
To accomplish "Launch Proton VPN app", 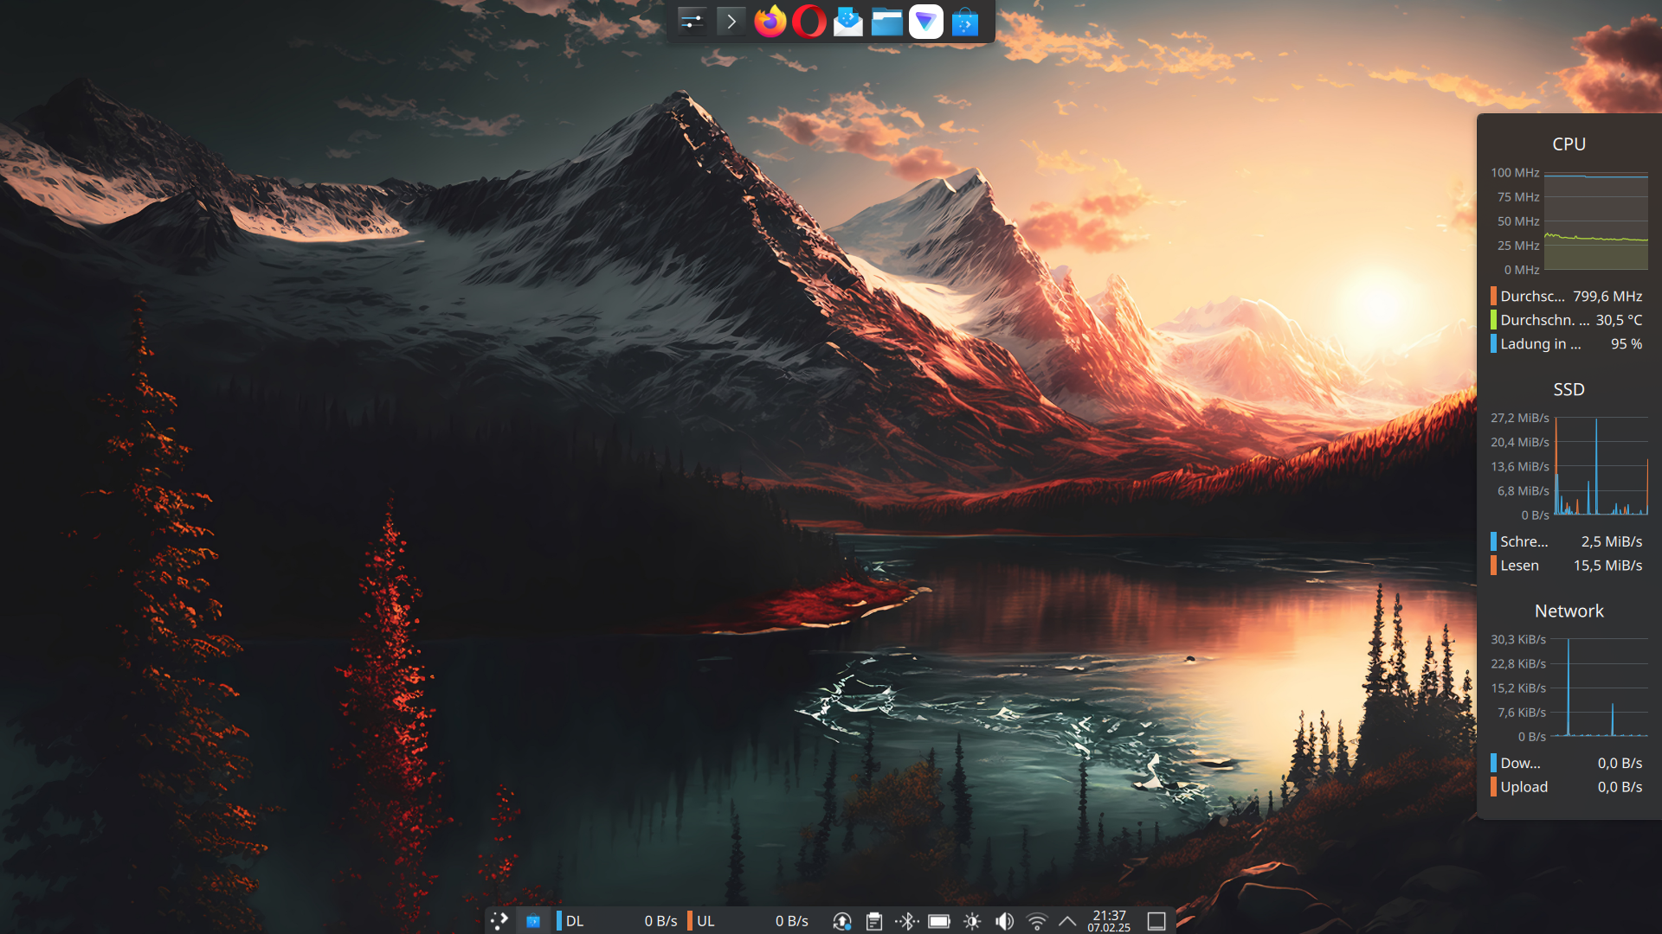I will 926,22.
